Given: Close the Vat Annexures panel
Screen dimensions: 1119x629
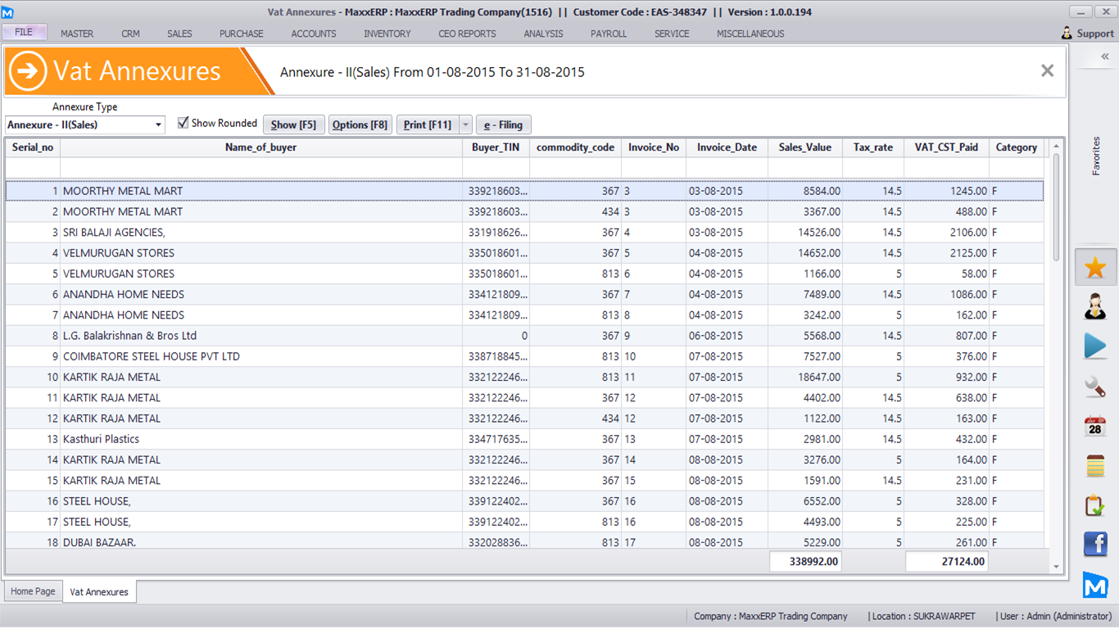Looking at the screenshot, I should pos(1047,71).
